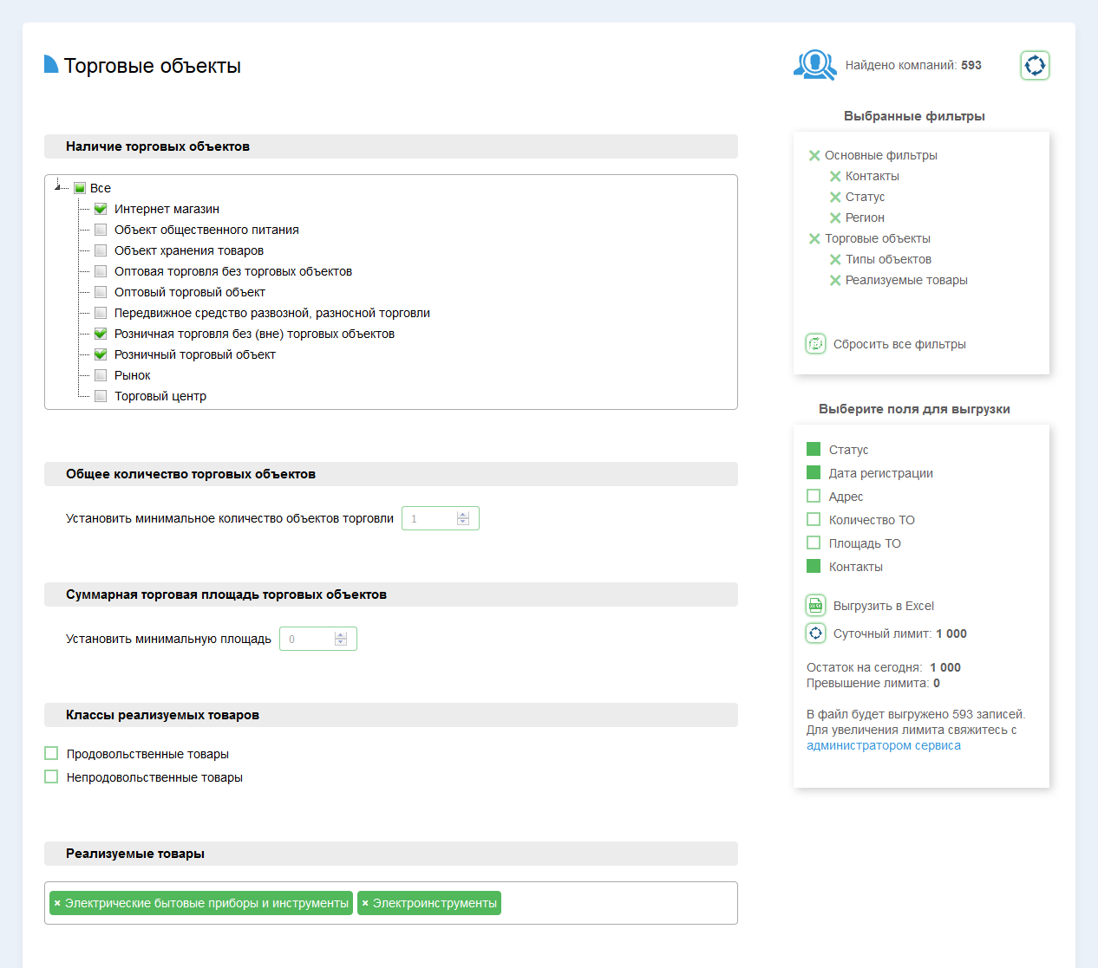1098x968 pixels.
Task: Click the reset all filters icon
Action: (x=815, y=344)
